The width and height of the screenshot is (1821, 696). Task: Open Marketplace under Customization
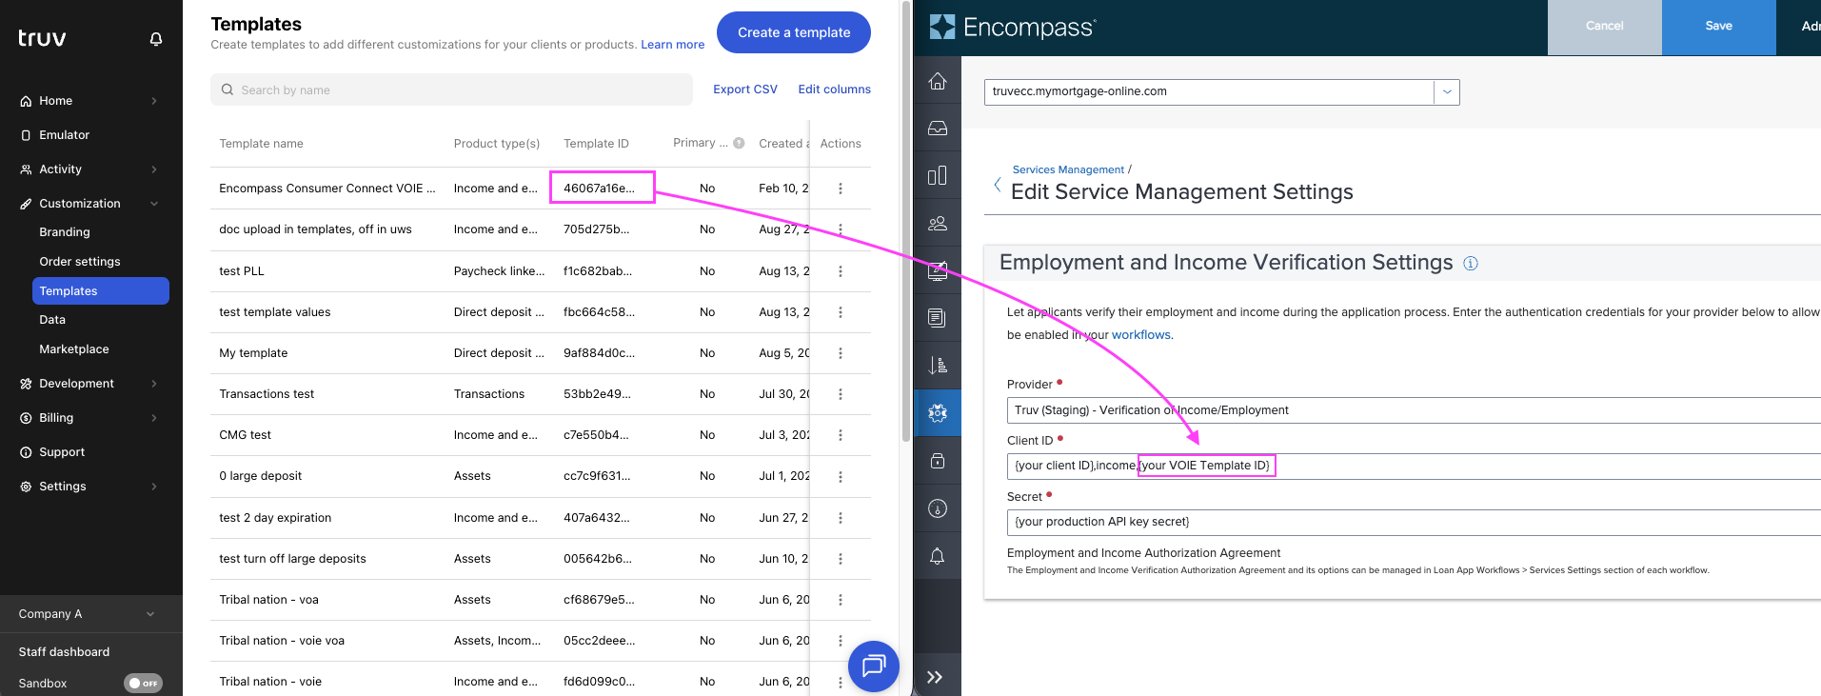click(74, 349)
